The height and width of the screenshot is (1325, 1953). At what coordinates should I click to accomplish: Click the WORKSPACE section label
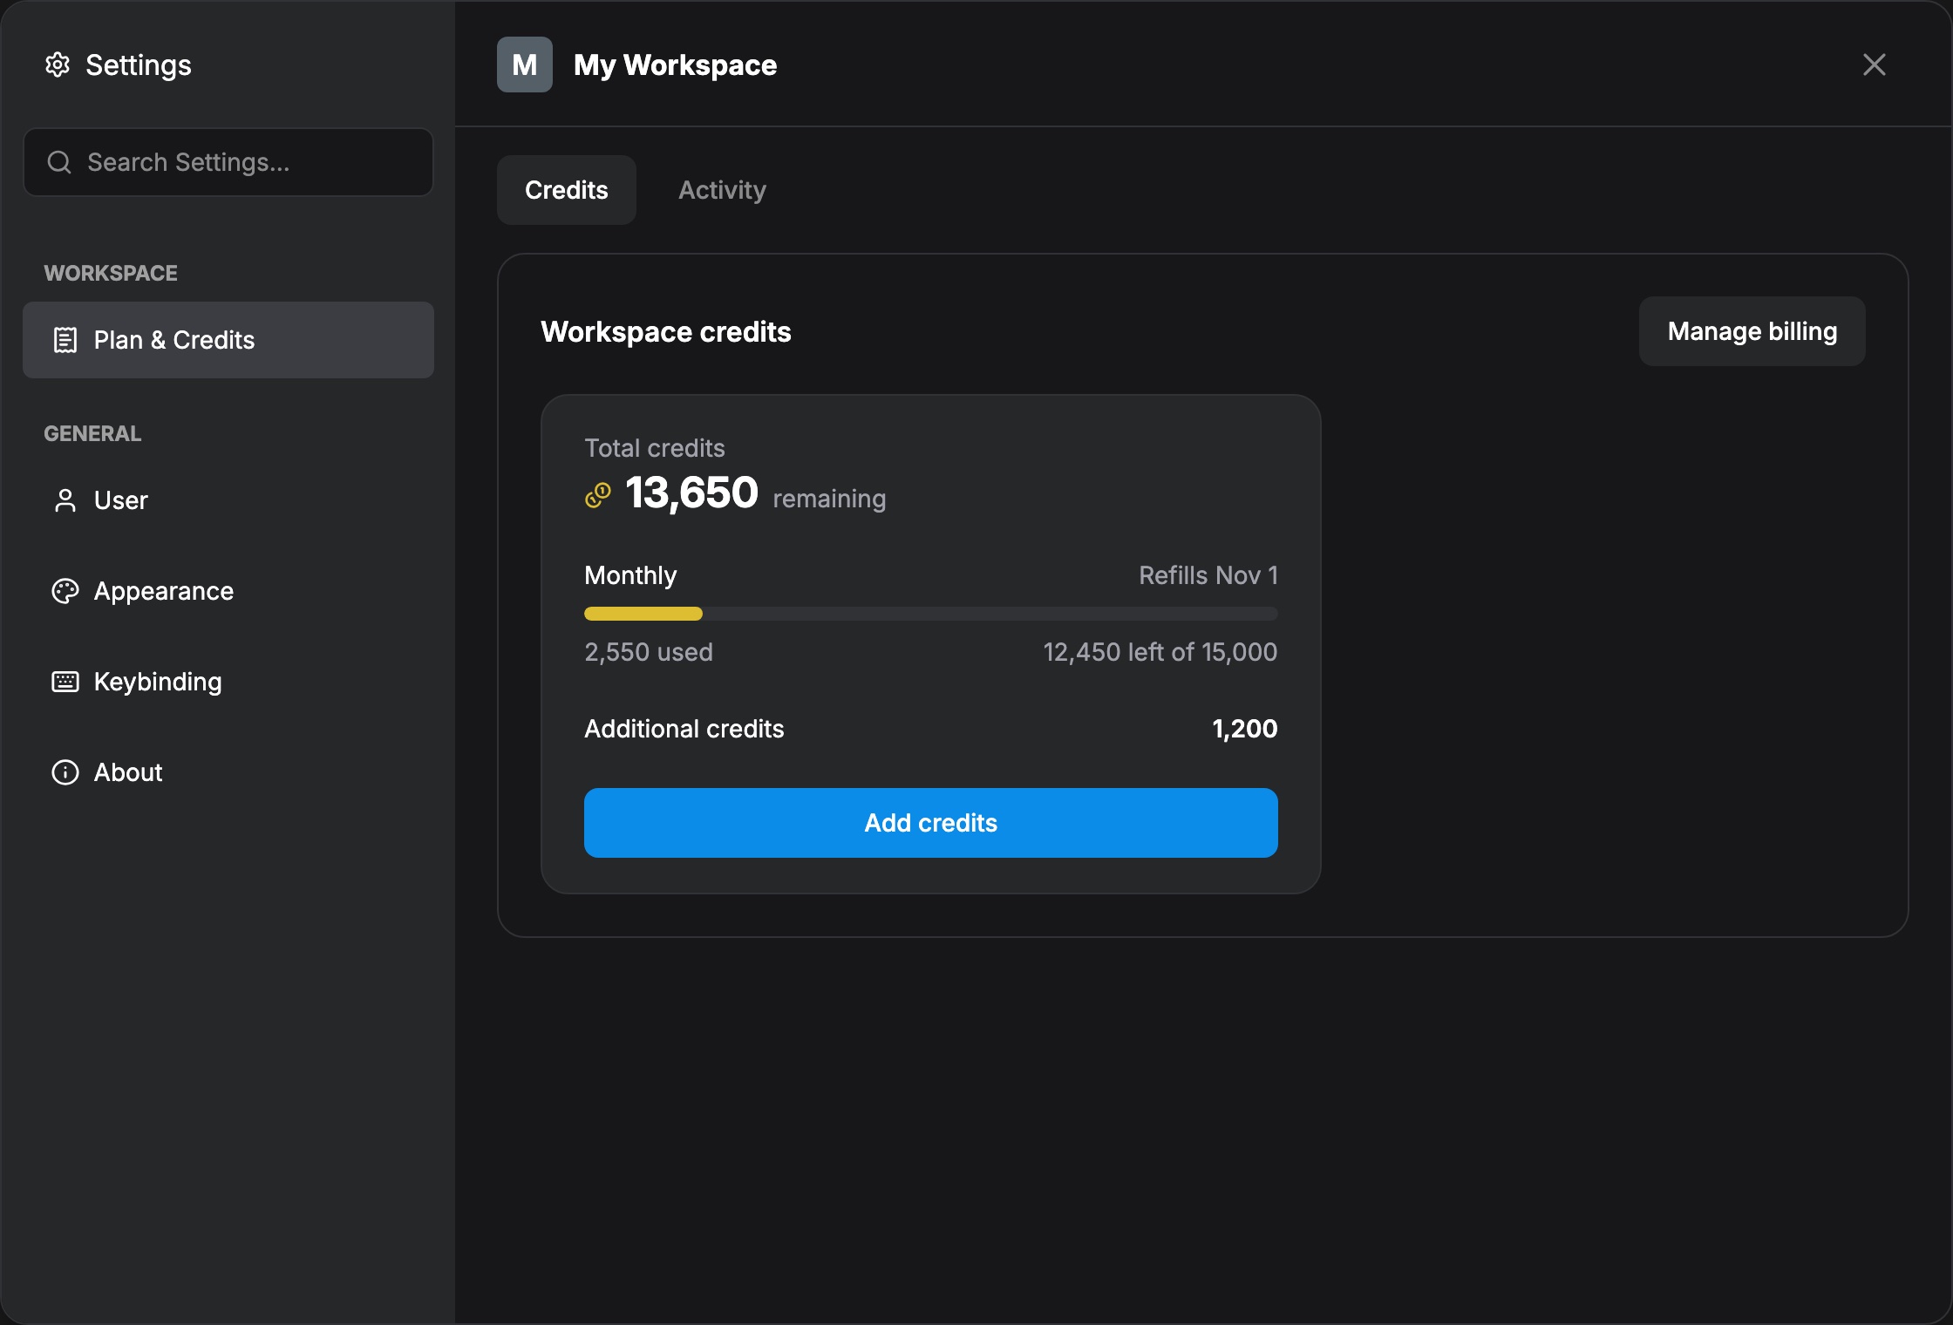pos(111,273)
